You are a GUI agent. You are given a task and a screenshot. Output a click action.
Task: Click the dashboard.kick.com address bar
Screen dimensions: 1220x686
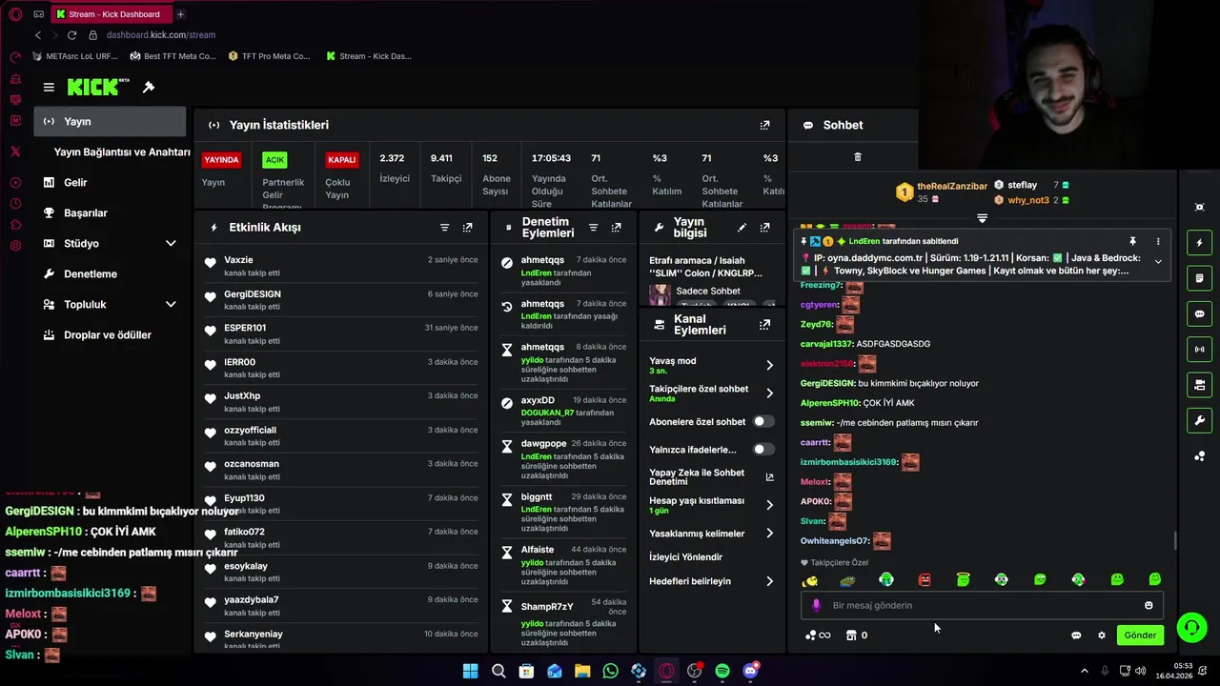click(x=161, y=35)
